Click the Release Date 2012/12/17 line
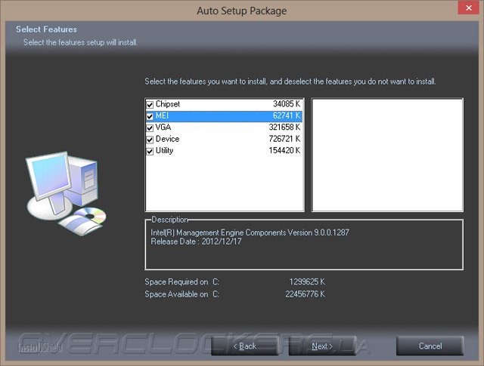The height and width of the screenshot is (366, 484). (x=196, y=241)
